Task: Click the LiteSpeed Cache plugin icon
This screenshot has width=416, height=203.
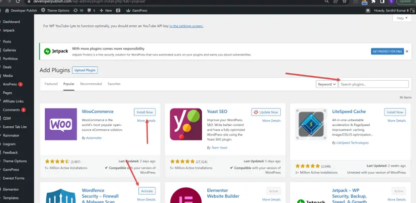Action: [x=311, y=124]
